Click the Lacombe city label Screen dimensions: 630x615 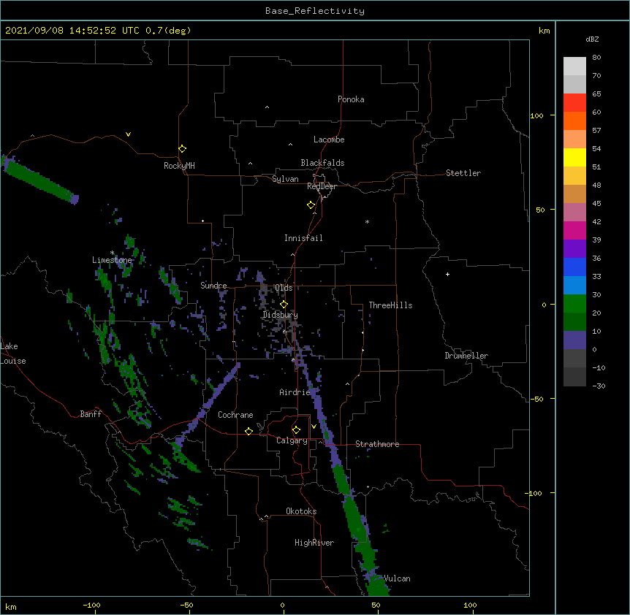coord(329,140)
